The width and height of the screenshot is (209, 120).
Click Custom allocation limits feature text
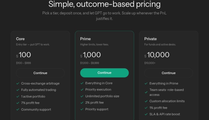tap(167, 101)
